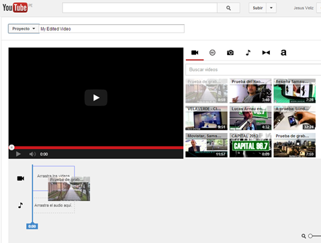Image resolution: width=321 pixels, height=243 pixels.
Task: Open the Jesus Veliz account link
Action: click(x=304, y=8)
